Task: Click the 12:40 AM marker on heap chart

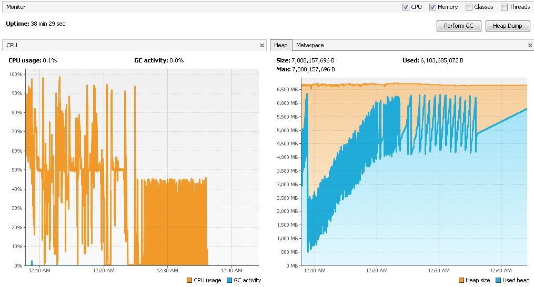Action: pyautogui.click(x=499, y=271)
